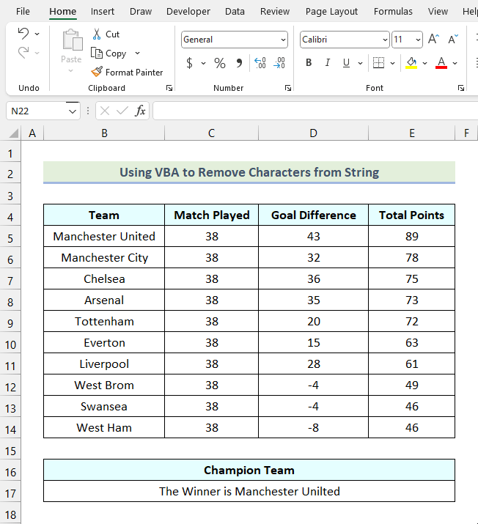Click the Redo arrow icon
Image resolution: width=478 pixels, height=524 pixels.
pyautogui.click(x=23, y=53)
